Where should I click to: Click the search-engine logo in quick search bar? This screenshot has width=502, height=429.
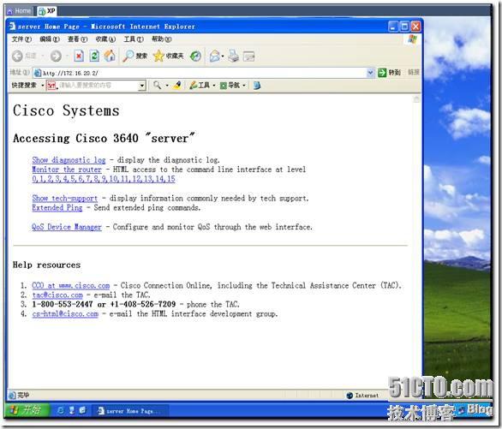click(51, 86)
